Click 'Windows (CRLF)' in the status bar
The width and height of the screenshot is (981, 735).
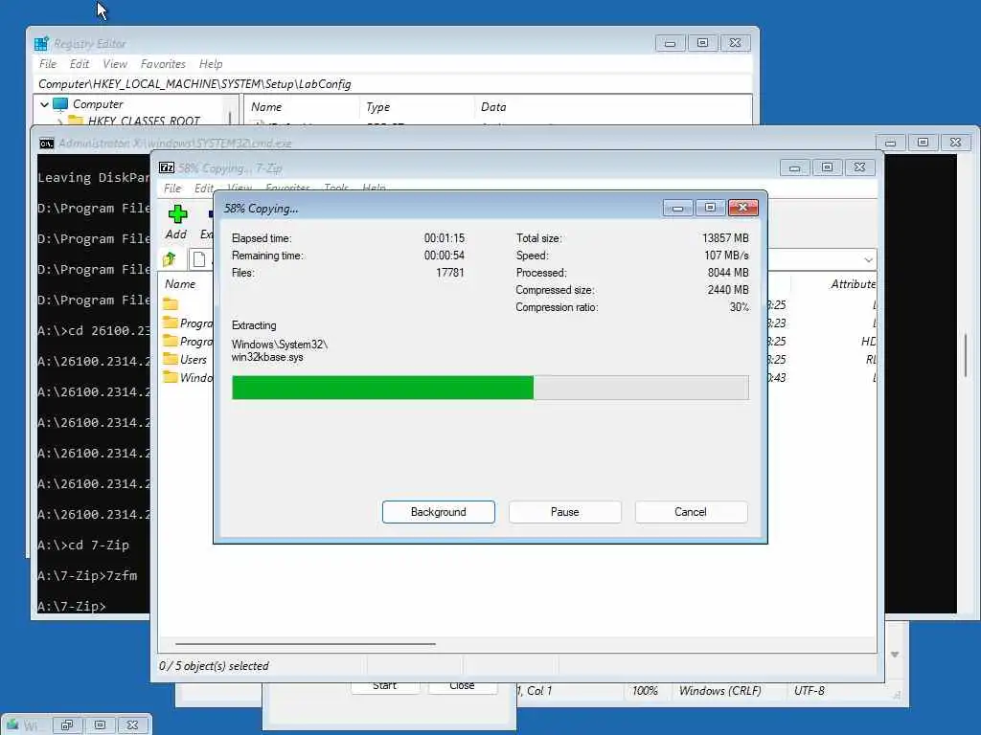[720, 691]
